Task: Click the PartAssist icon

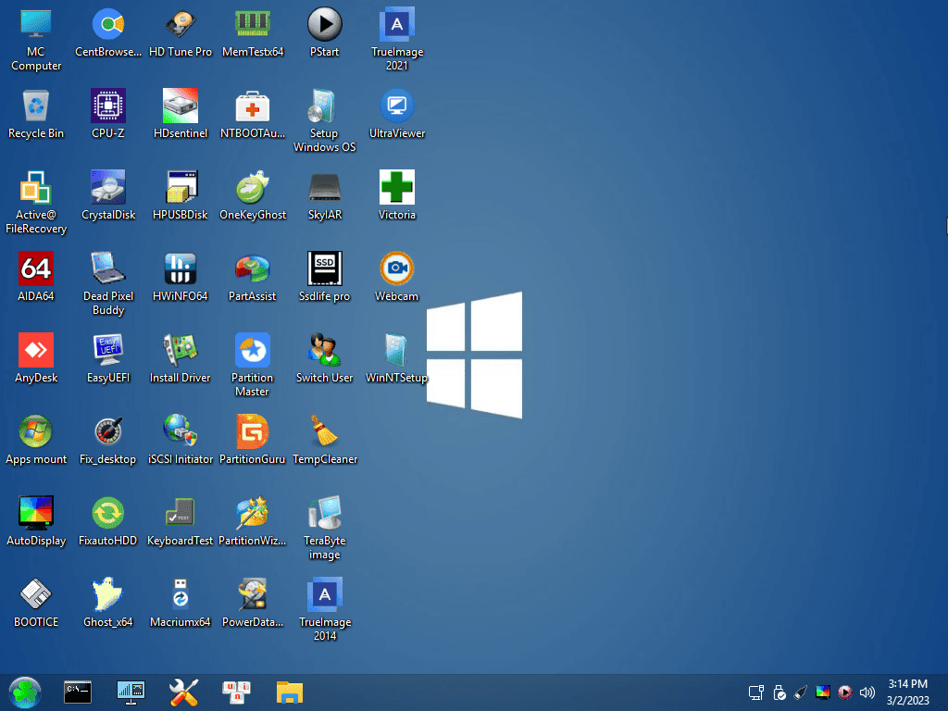Action: click(x=253, y=268)
